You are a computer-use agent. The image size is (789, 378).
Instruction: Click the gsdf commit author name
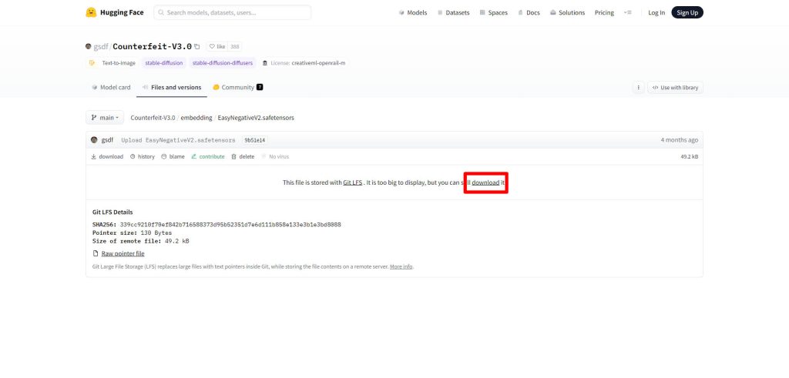click(107, 140)
